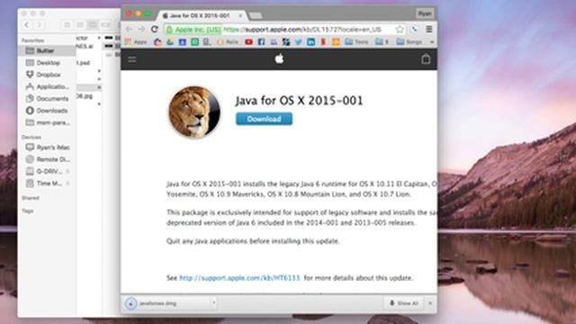Open a new Chrome tab
The height and width of the screenshot is (324, 576).
point(255,15)
